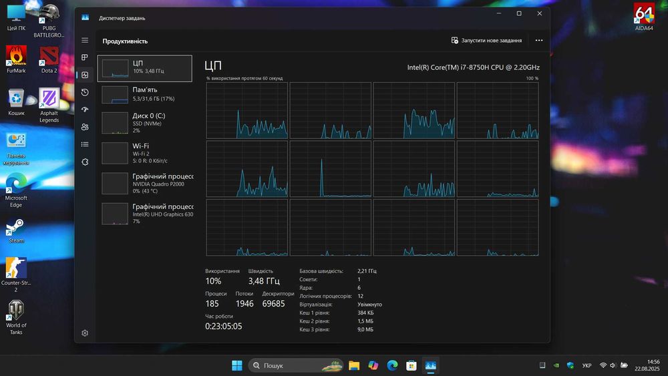The height and width of the screenshot is (376, 668).
Task: Select the Intel UHD Graphics 630 entry
Action: point(145,214)
